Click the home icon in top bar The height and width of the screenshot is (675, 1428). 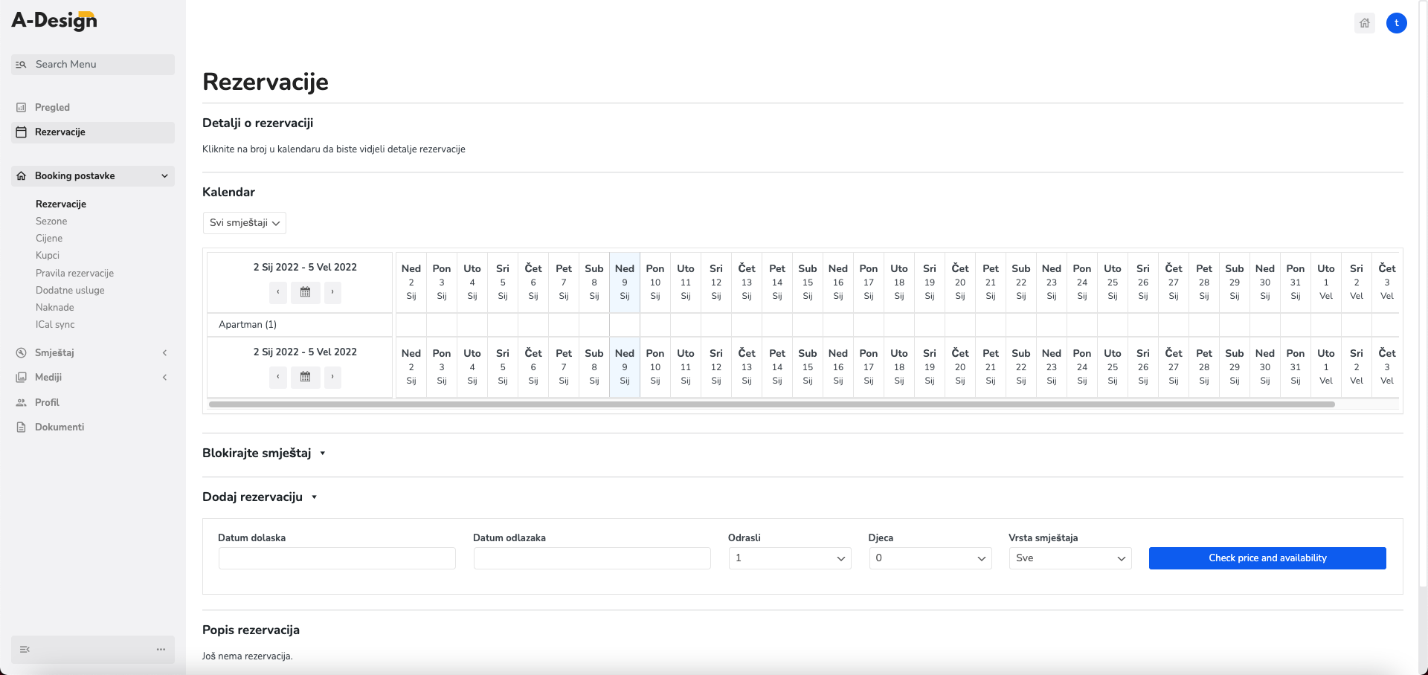tap(1364, 23)
